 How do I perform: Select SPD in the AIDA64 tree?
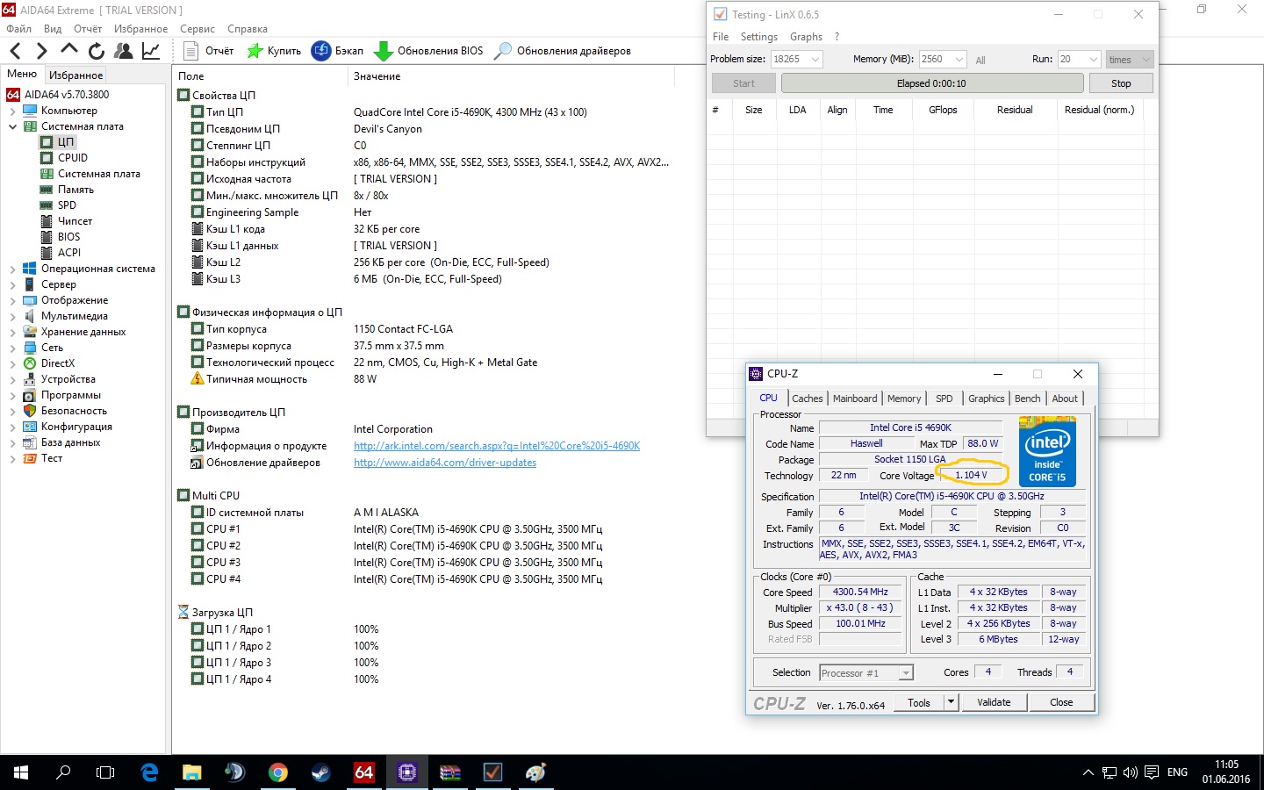[67, 205]
